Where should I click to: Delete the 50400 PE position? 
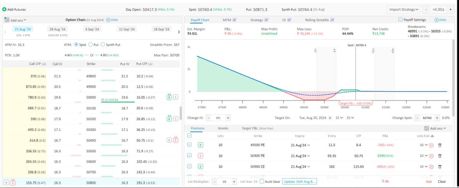(x=439, y=156)
